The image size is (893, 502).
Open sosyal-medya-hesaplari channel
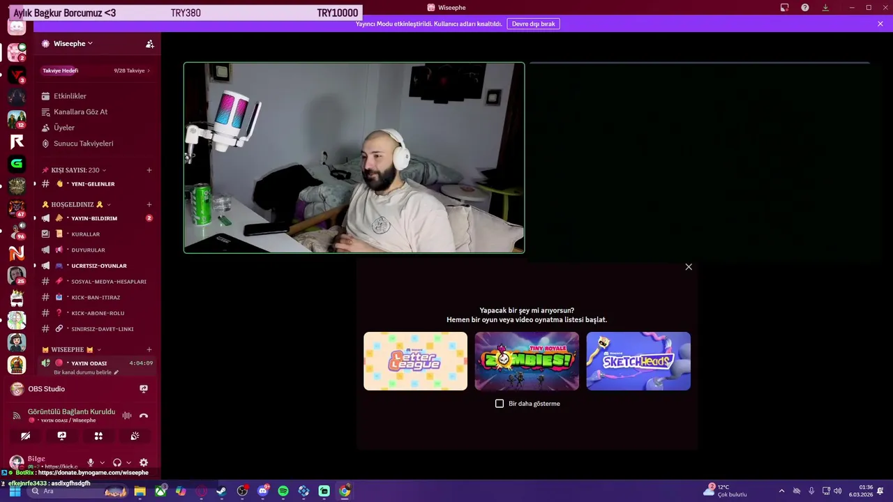pos(97,282)
